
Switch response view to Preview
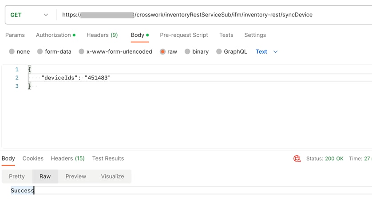tap(76, 176)
